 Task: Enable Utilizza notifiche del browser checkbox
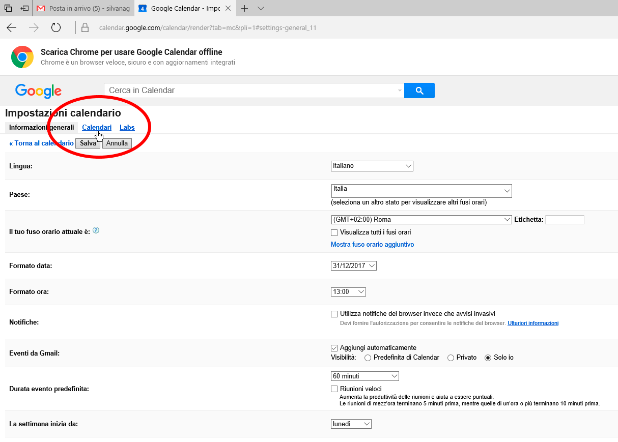point(334,314)
